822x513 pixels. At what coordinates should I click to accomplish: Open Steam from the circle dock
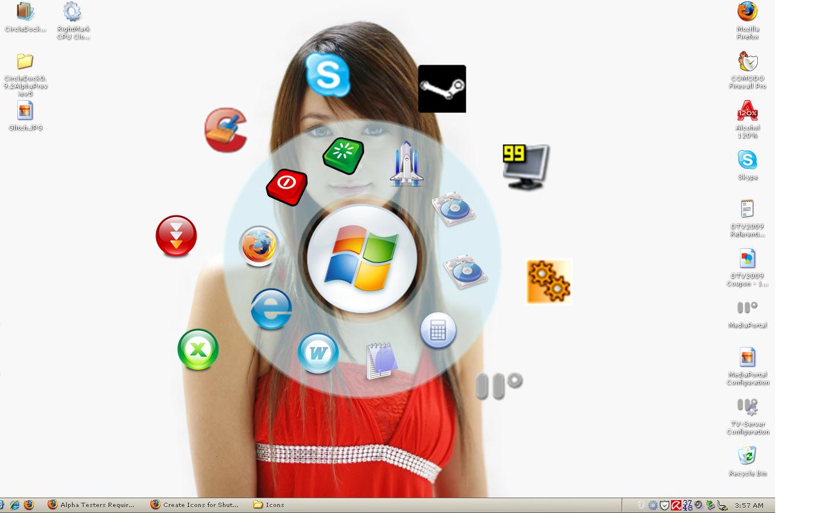pyautogui.click(x=442, y=88)
